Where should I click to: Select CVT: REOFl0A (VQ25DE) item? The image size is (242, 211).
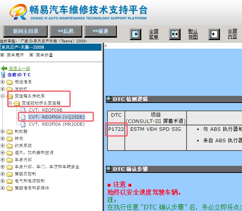coord(57,117)
